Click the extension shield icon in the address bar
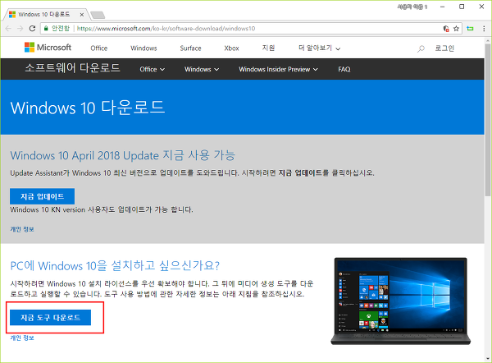 click(x=446, y=29)
